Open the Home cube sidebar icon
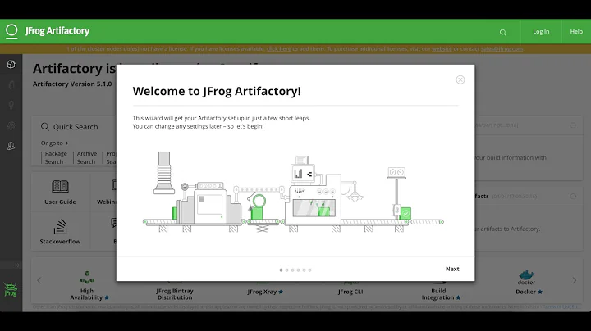591x331 pixels. [x=11, y=65]
